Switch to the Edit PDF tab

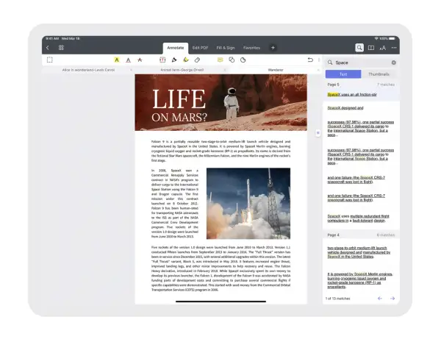click(200, 48)
